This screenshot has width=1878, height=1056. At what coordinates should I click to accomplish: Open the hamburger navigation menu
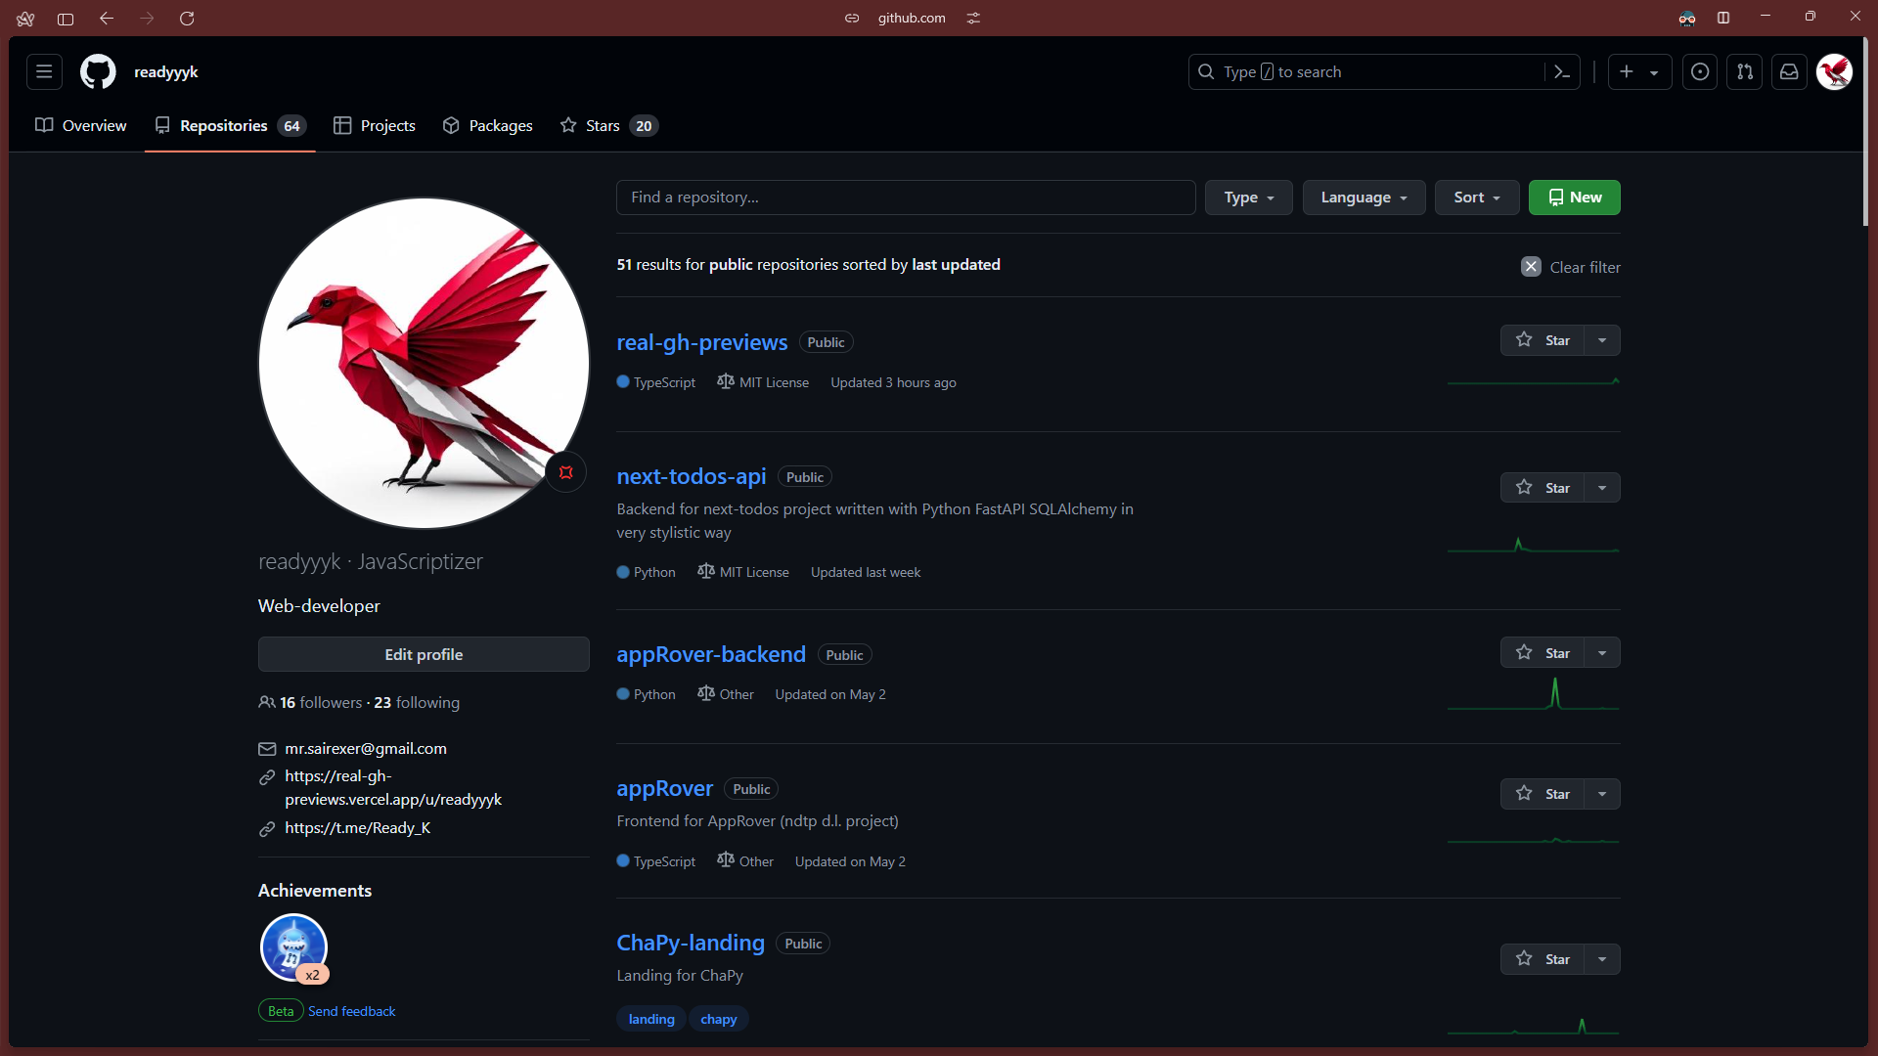[44, 72]
